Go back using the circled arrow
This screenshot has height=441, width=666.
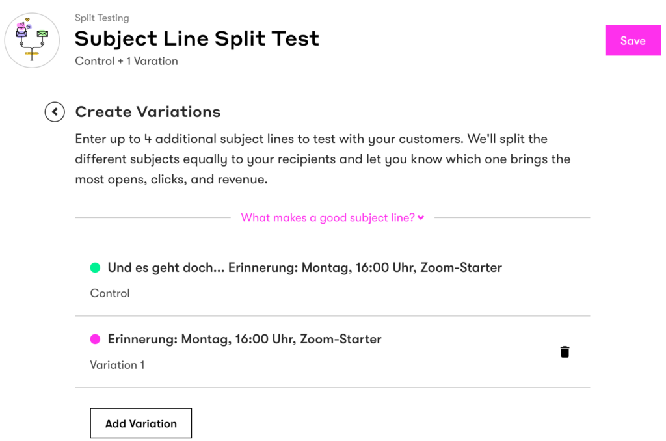tap(55, 112)
